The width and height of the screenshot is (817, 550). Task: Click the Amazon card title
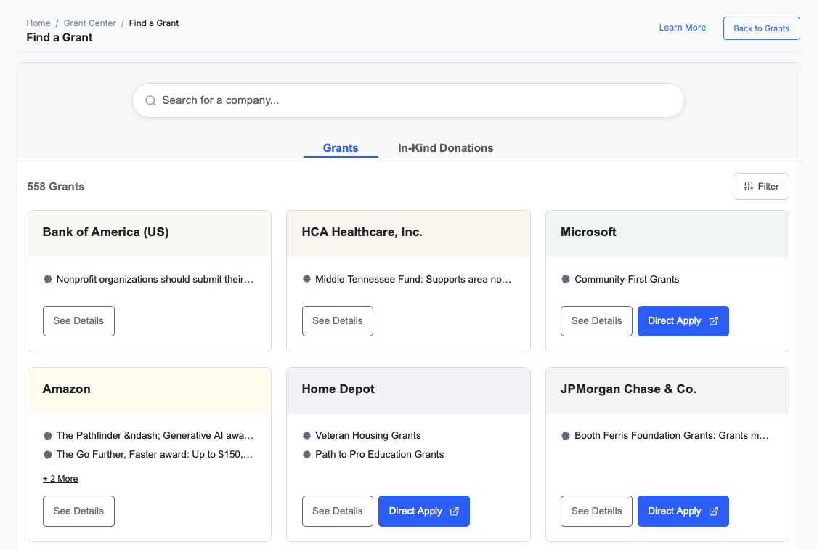point(67,389)
